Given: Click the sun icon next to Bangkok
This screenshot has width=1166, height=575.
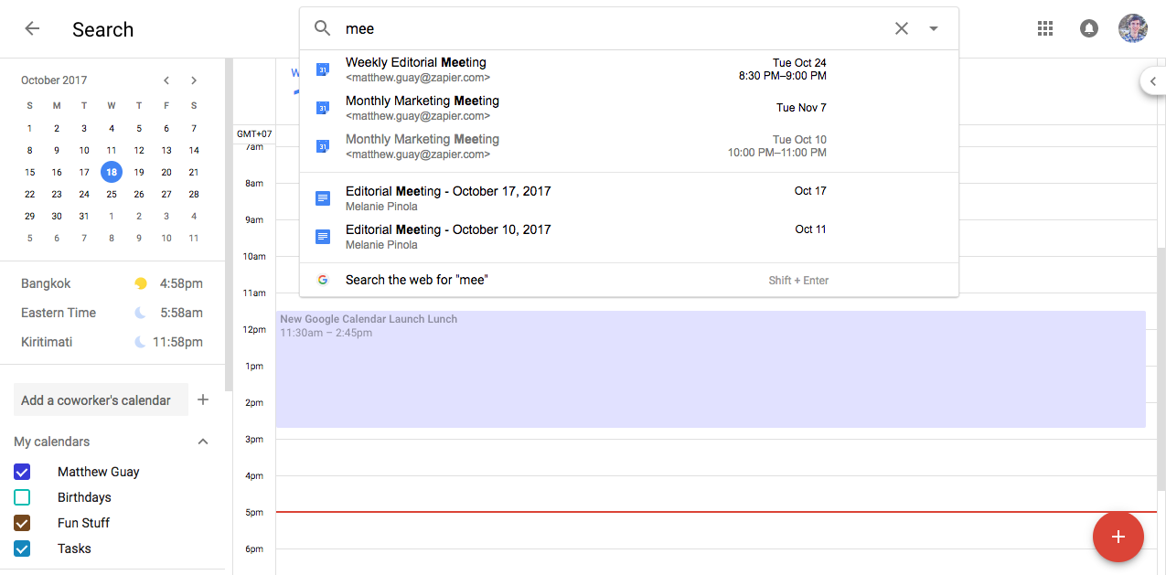Looking at the screenshot, I should (141, 283).
